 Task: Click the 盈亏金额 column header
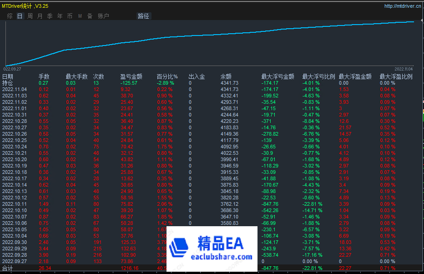pos(131,76)
